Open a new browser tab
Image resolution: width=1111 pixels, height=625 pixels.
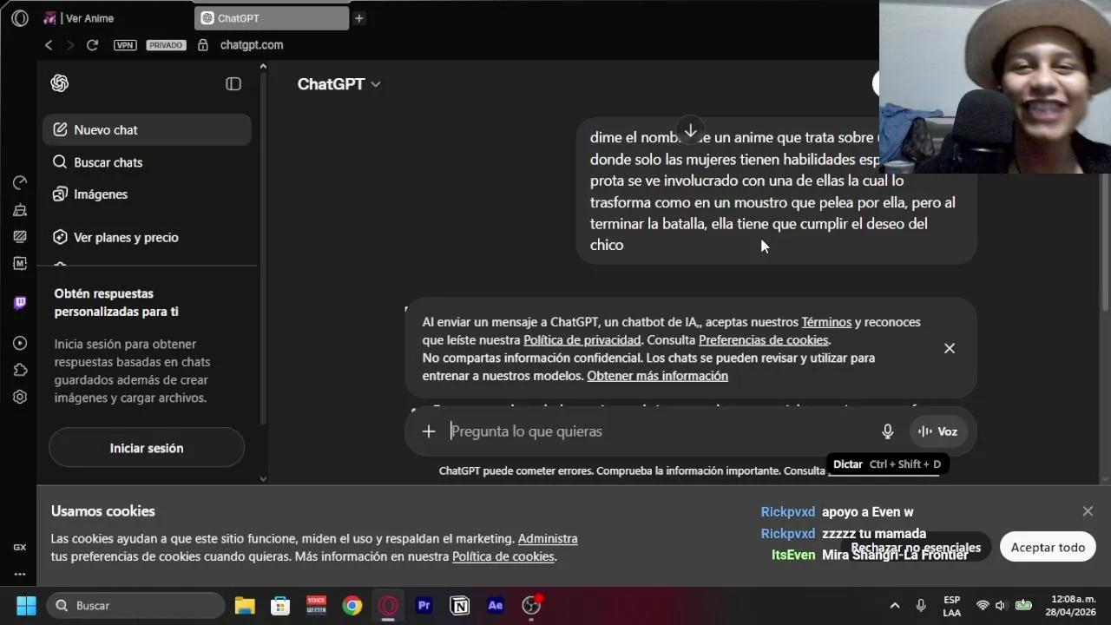pyautogui.click(x=358, y=18)
